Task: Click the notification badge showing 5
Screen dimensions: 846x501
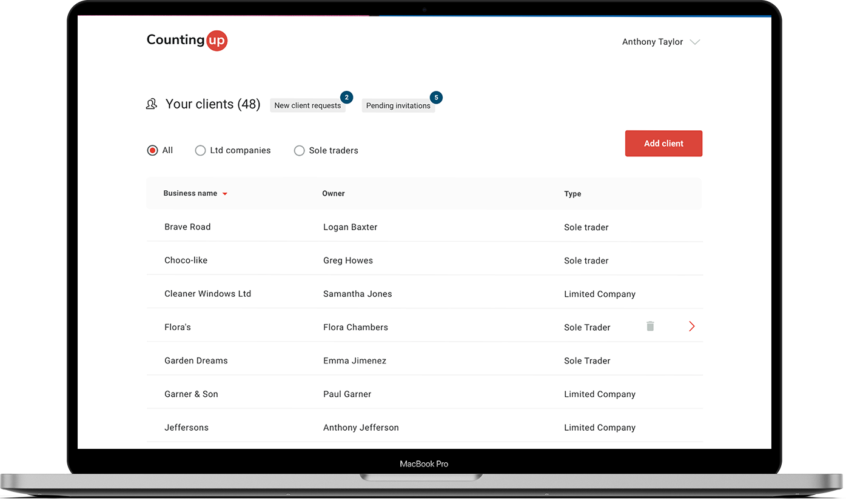Action: coord(436,98)
